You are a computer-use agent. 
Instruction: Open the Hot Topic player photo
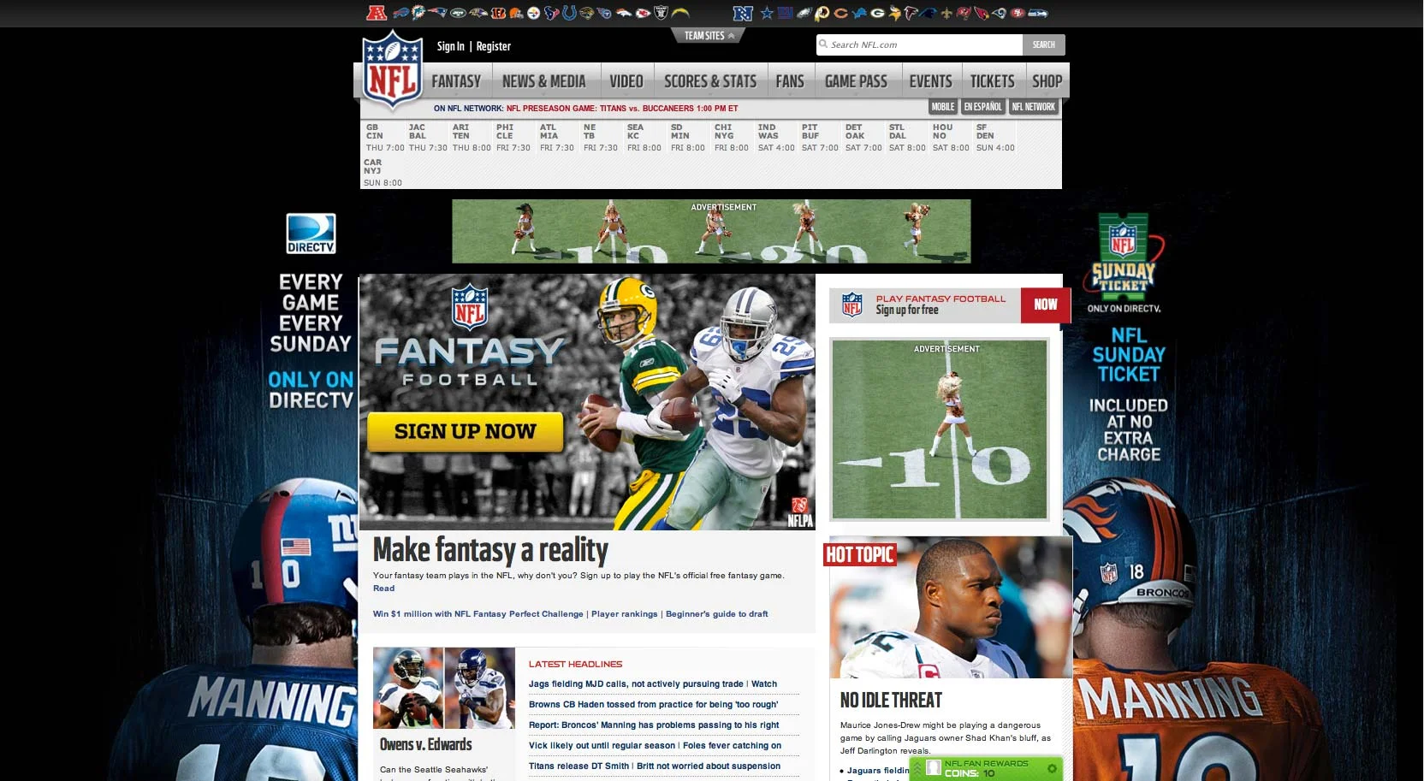point(951,607)
